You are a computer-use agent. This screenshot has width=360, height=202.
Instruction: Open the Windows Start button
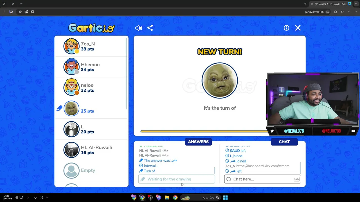[225, 198]
